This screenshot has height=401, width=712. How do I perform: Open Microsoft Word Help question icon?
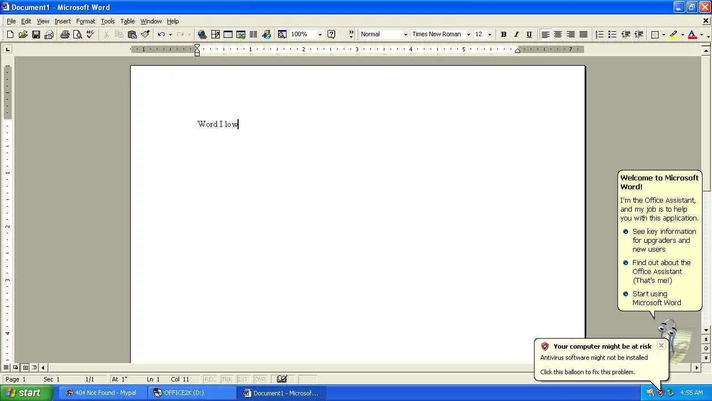[332, 35]
